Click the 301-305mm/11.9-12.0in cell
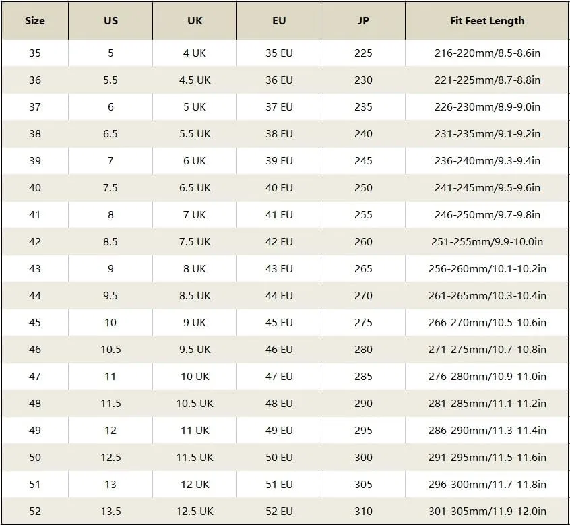 487,511
